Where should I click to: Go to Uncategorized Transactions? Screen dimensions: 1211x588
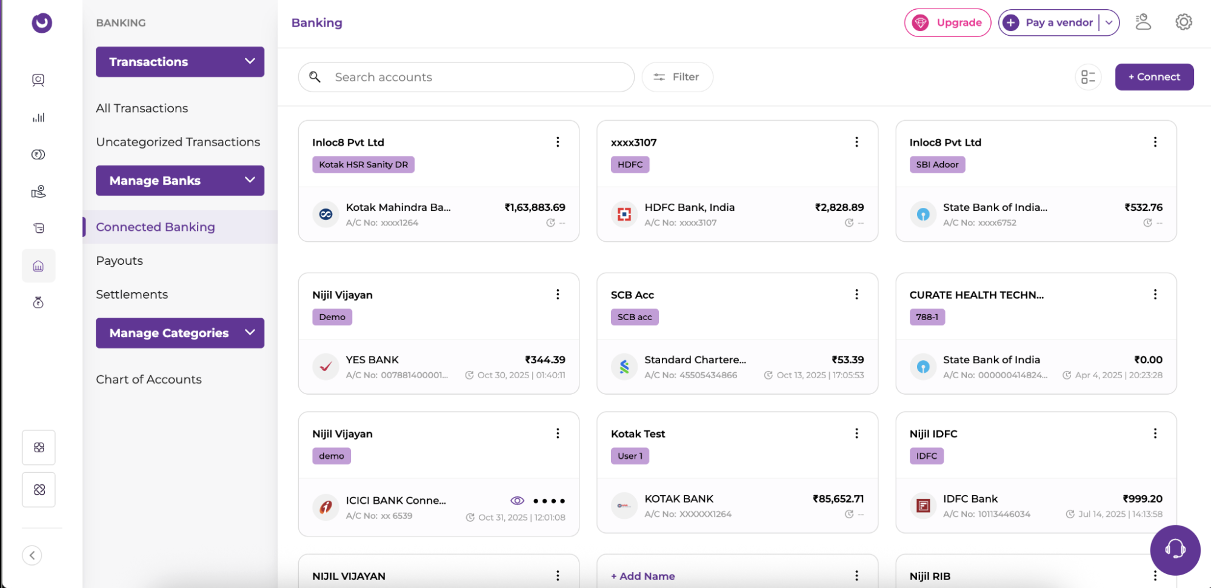pyautogui.click(x=178, y=142)
